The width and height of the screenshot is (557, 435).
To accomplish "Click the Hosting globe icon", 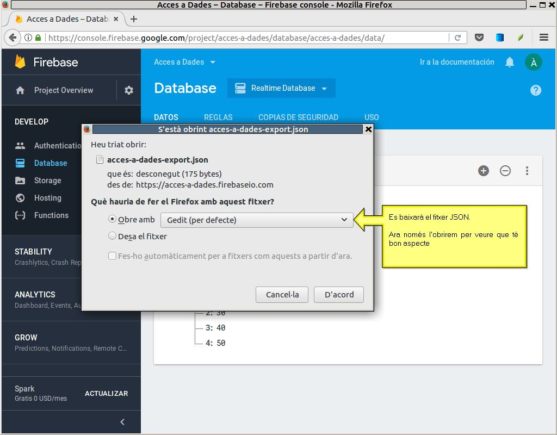I will click(20, 198).
